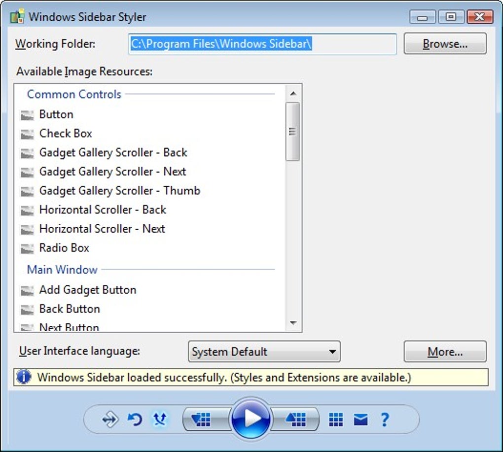Click the arrow-in-diamond toolbar icon
The height and width of the screenshot is (452, 503).
click(110, 419)
